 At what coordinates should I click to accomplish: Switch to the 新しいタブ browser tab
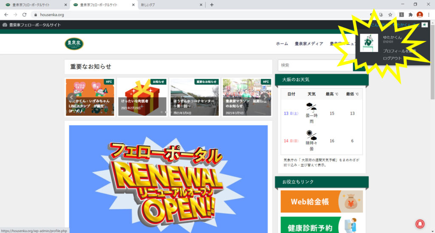tap(171, 5)
